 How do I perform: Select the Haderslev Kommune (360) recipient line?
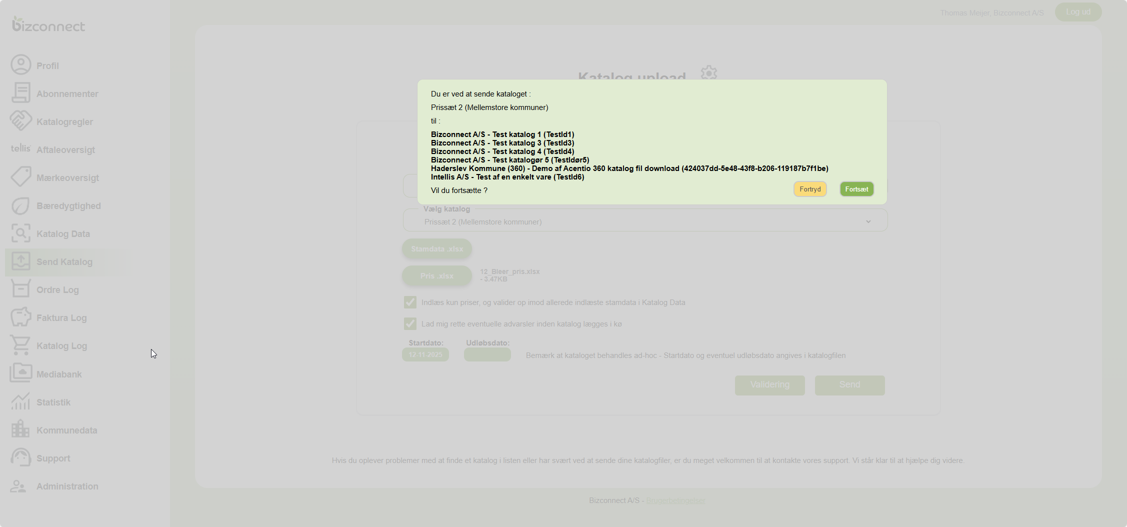(629, 168)
